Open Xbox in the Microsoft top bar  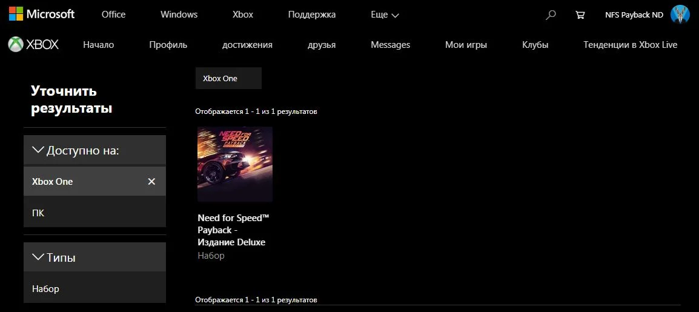243,15
